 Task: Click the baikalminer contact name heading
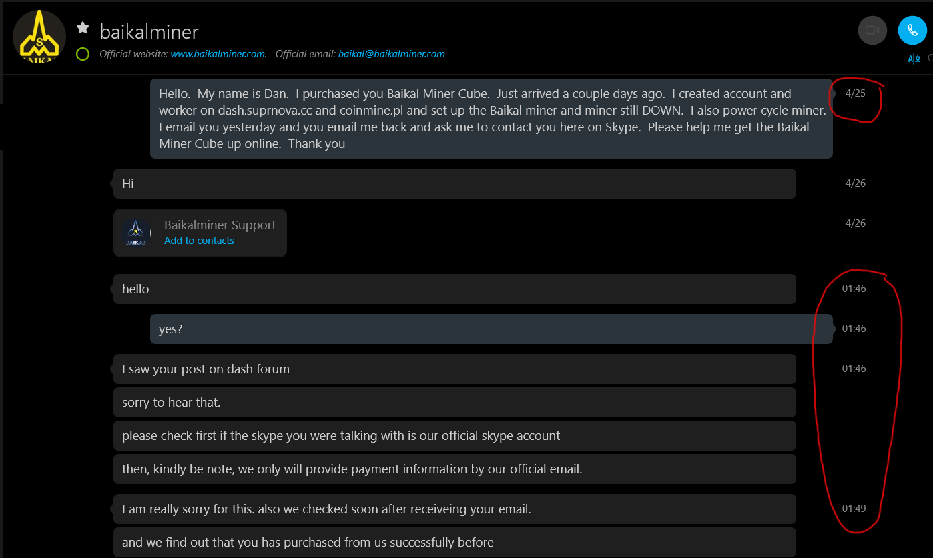pyautogui.click(x=149, y=31)
